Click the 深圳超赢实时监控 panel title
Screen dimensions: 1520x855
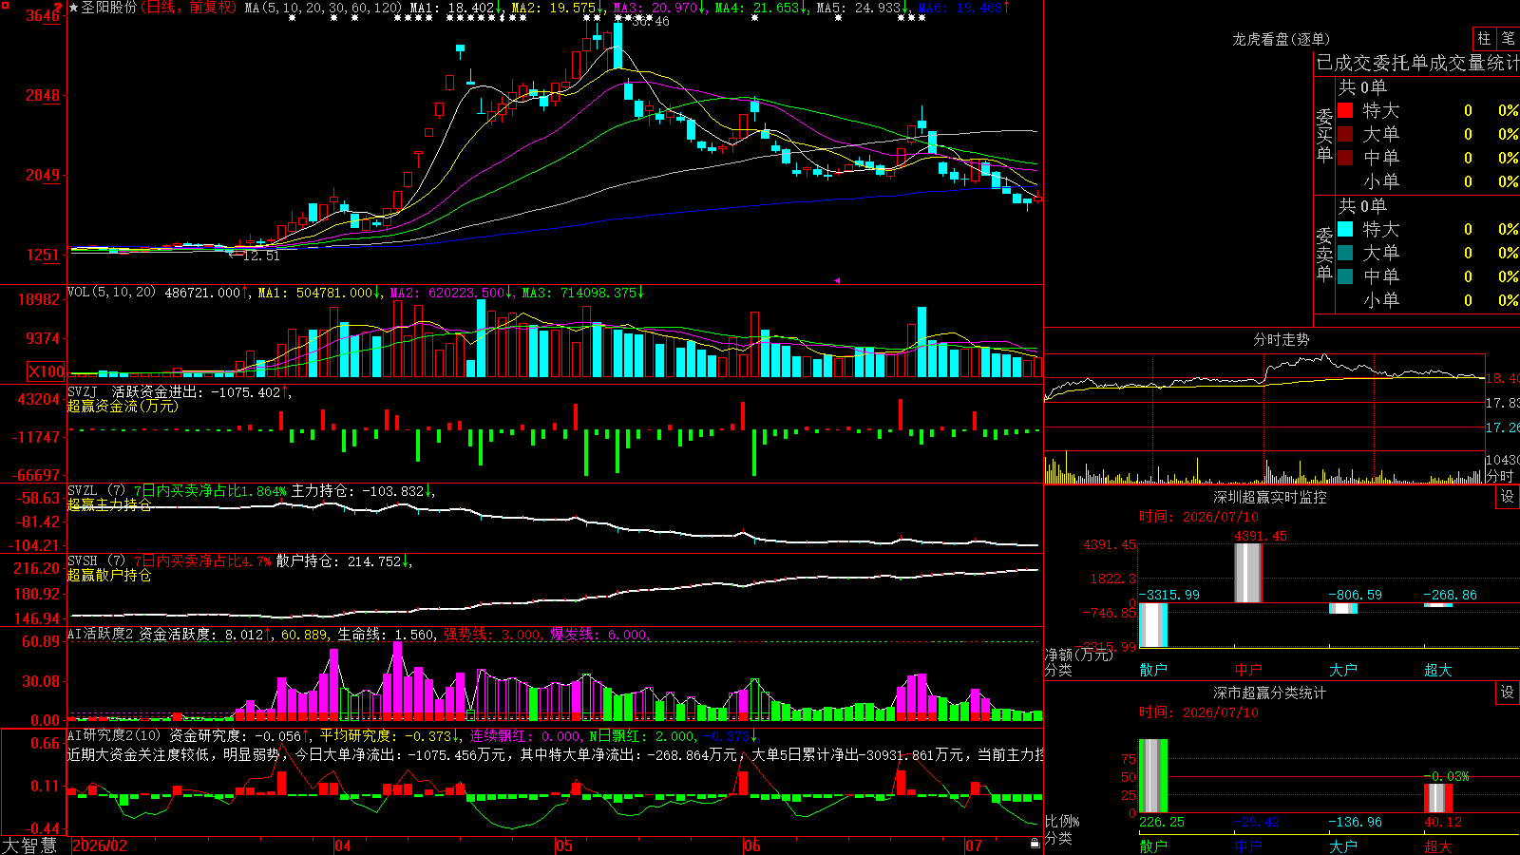tap(1270, 497)
